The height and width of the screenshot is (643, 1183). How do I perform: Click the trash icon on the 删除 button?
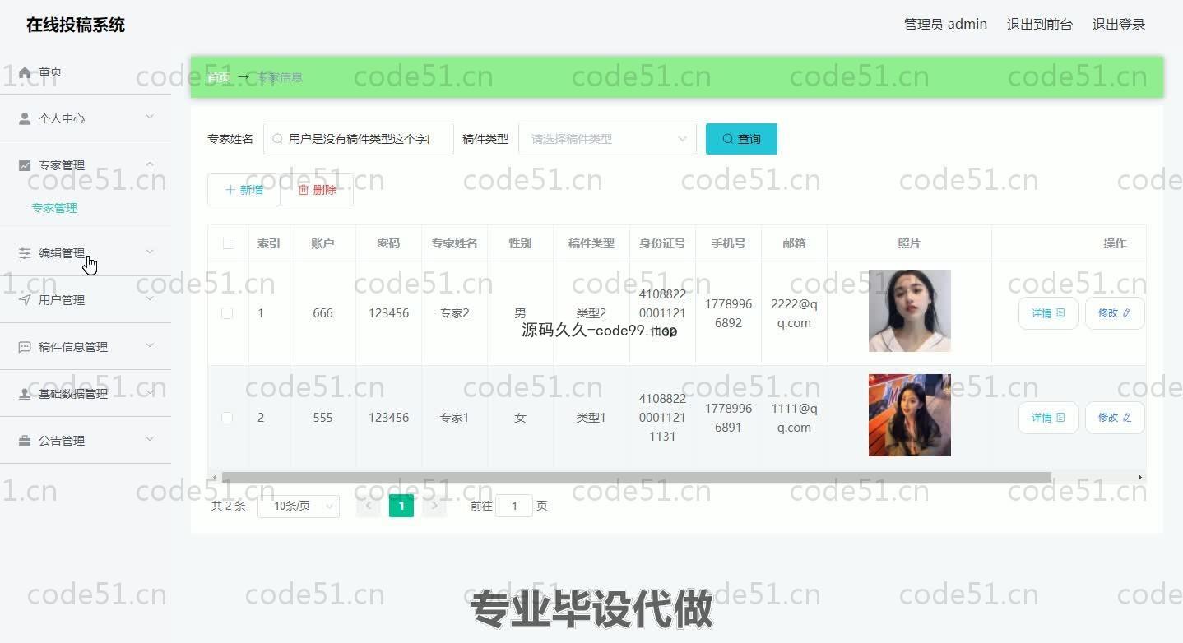304,190
